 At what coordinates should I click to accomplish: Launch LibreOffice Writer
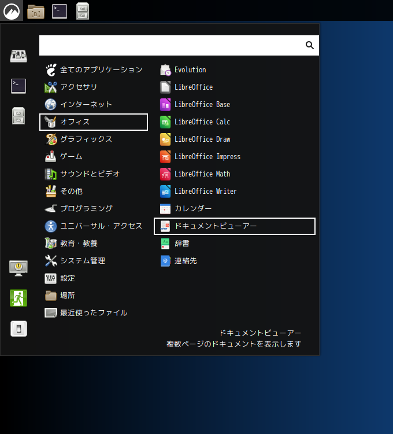(235, 192)
